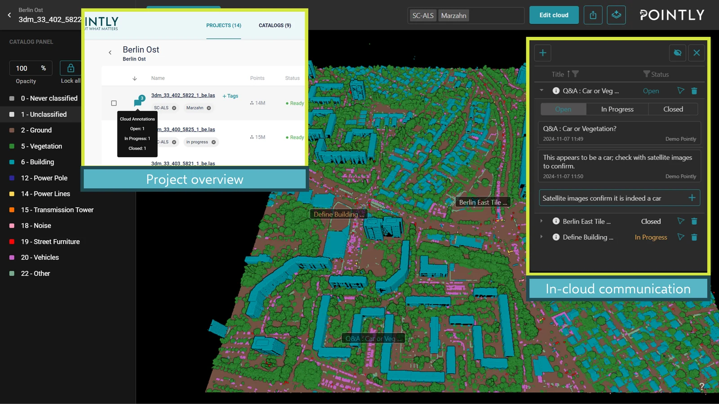Edit the opacity percentage field
Viewport: 719px width, 404px height.
[x=31, y=68]
